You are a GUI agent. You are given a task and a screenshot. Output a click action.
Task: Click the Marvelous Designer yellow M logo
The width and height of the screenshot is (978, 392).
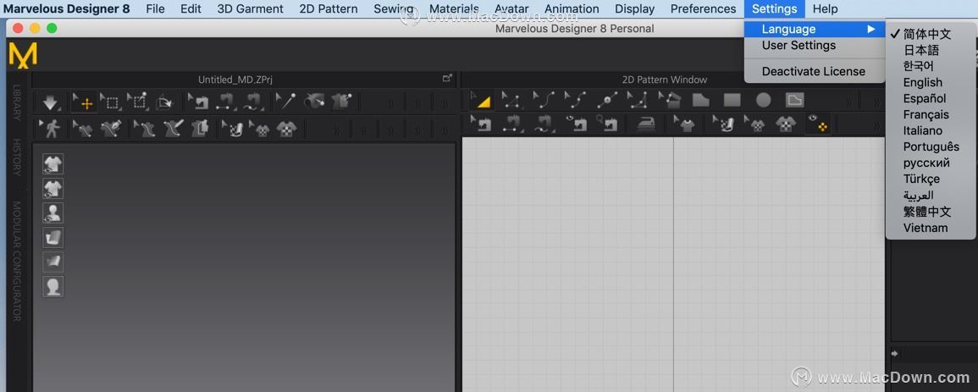pyautogui.click(x=23, y=55)
